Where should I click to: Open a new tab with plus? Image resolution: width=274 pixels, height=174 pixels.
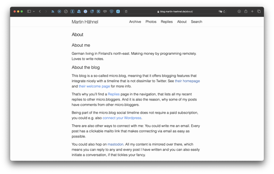tap(252, 11)
